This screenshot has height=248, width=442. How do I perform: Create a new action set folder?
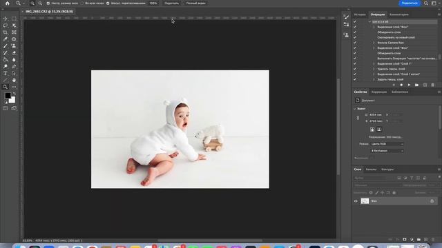[x=416, y=85]
